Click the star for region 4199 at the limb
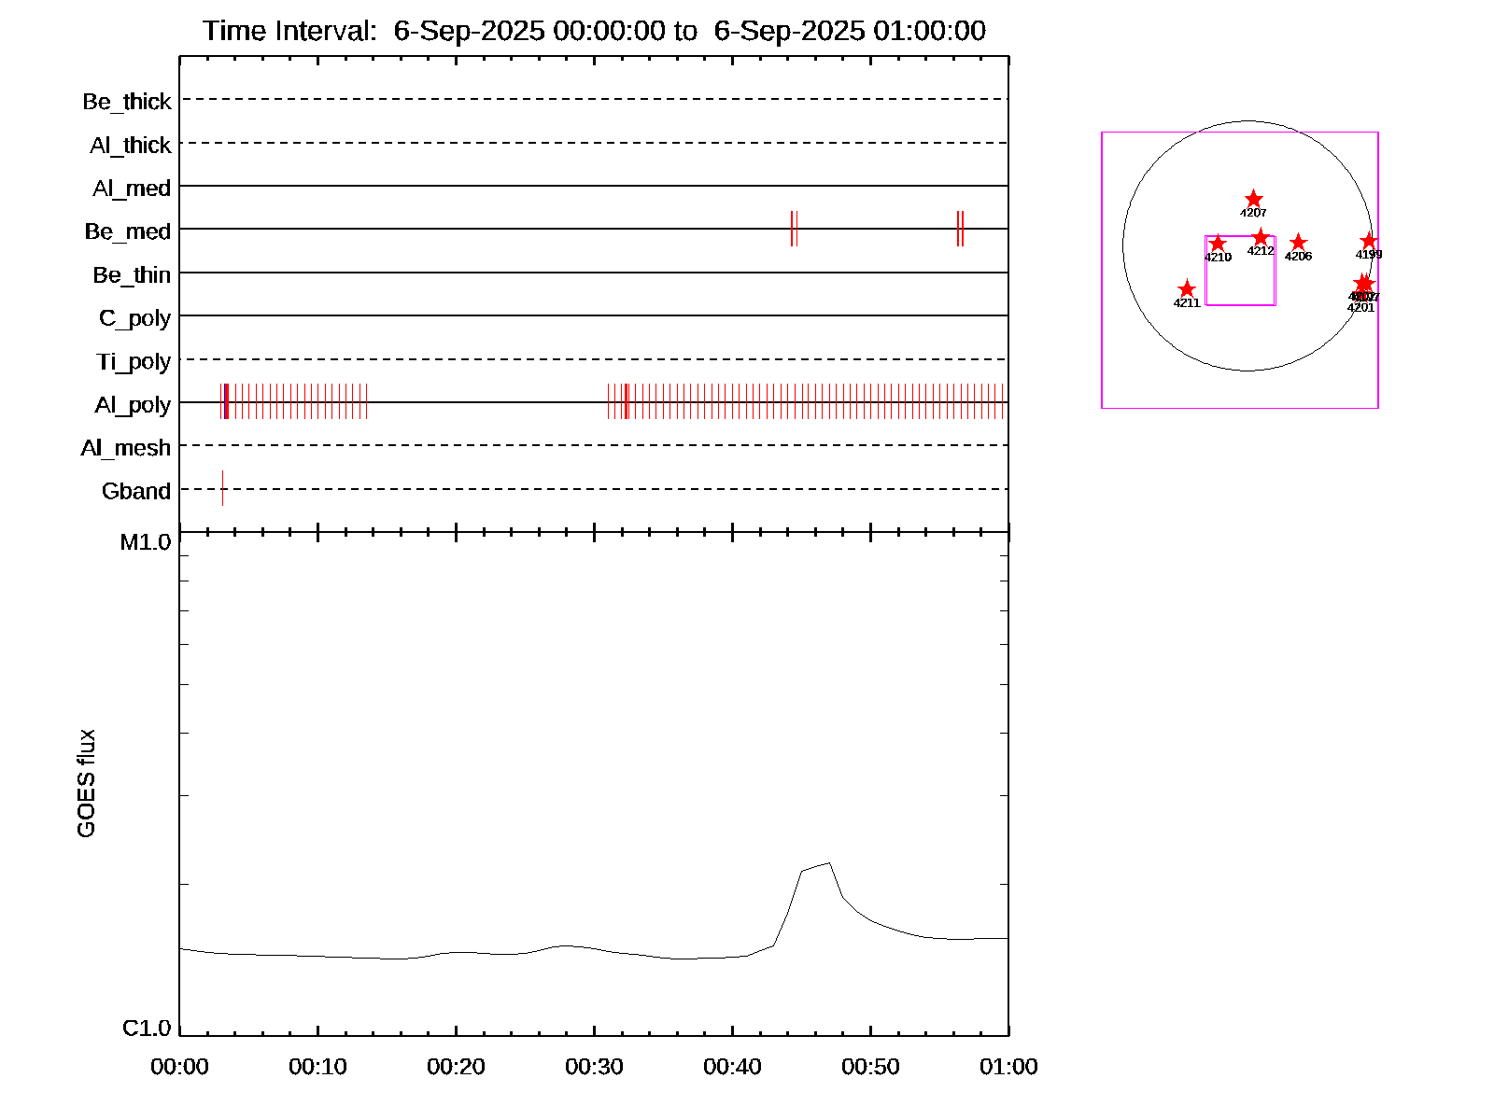 (1369, 241)
